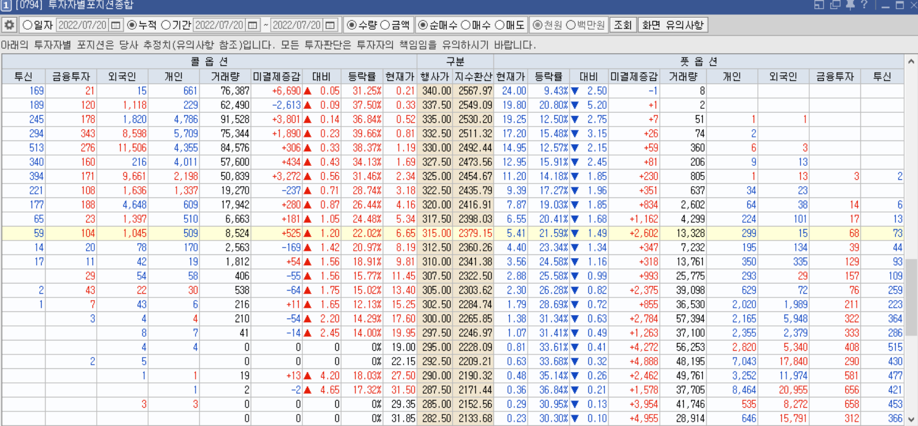Open help via the question mark icon
918x426 pixels.
(x=864, y=5)
